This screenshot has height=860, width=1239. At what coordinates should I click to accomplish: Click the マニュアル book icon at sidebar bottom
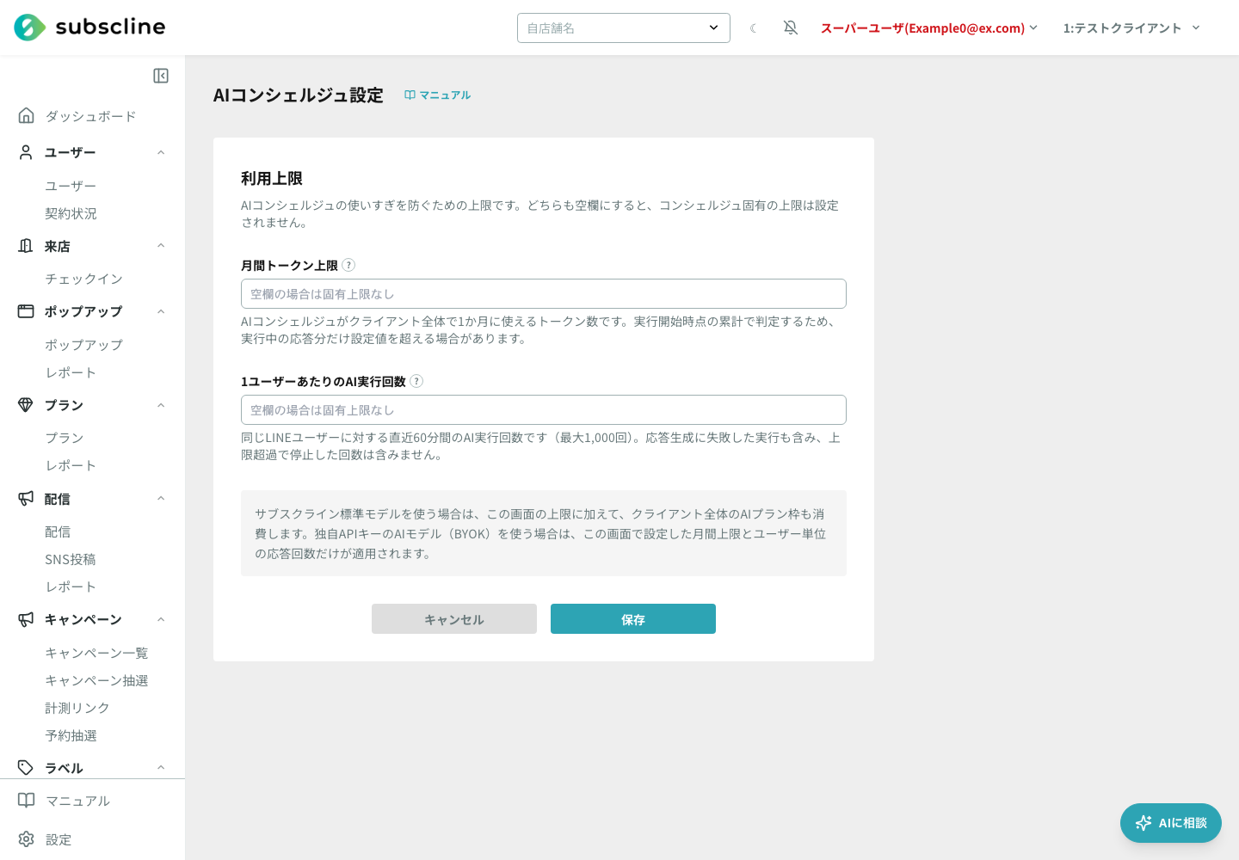click(x=27, y=801)
